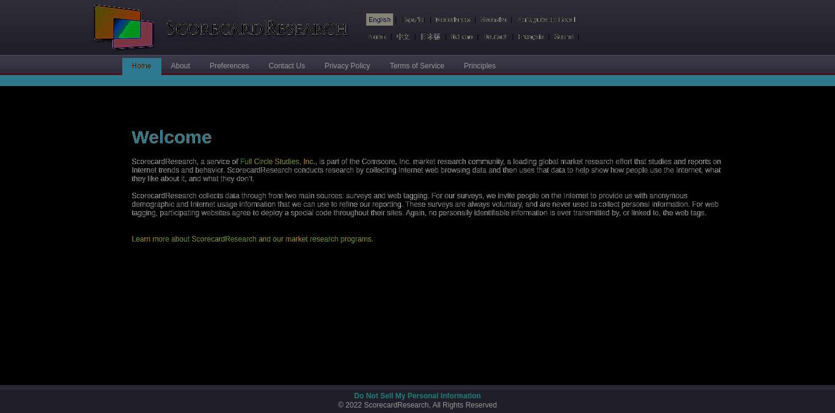Open Do Not Sell My Personal Information

417,396
